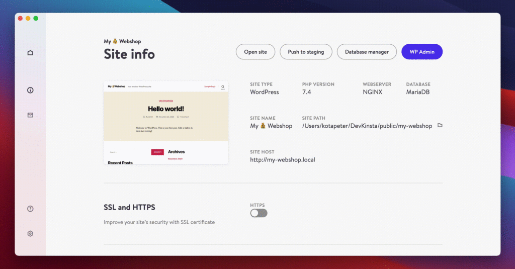The image size is (515, 269).
Task: Close the window with red button
Action: pyautogui.click(x=20, y=19)
